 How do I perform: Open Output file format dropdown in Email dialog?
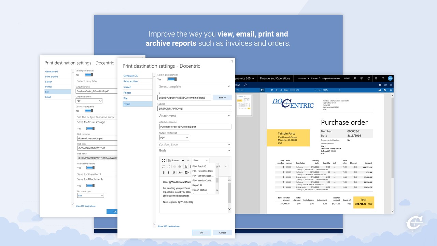coord(174,137)
